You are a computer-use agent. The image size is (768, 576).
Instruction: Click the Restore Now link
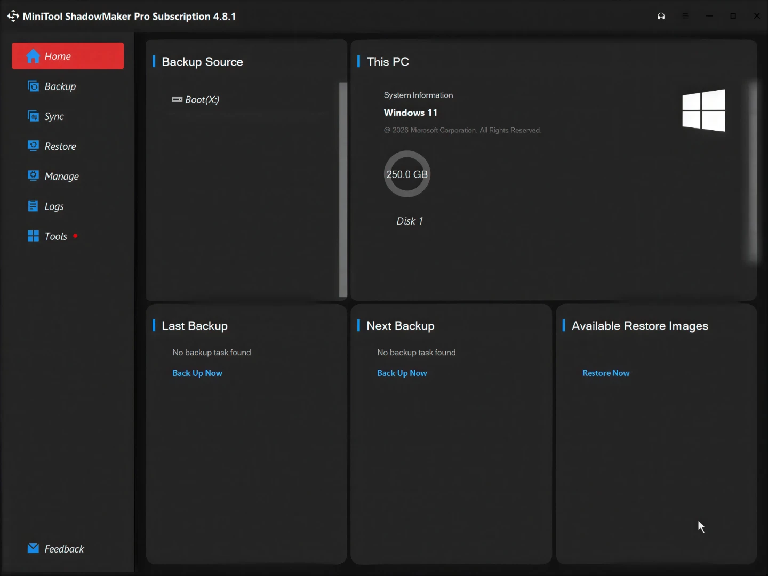point(606,373)
